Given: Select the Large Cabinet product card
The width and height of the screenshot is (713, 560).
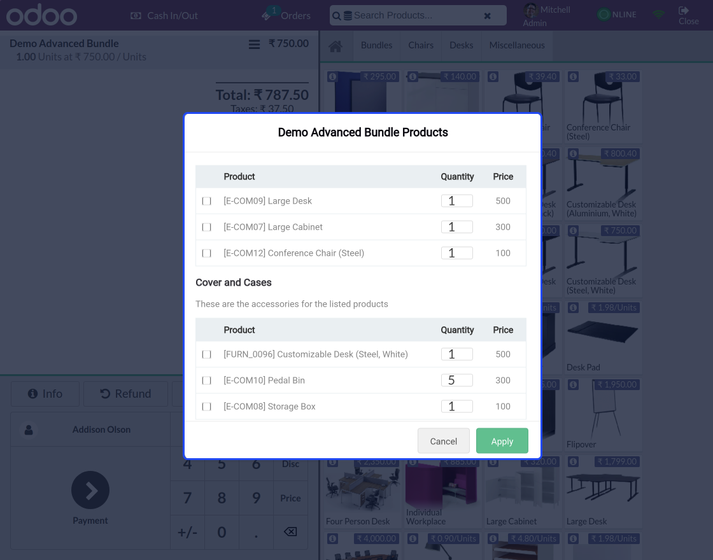Looking at the screenshot, I should (x=523, y=494).
